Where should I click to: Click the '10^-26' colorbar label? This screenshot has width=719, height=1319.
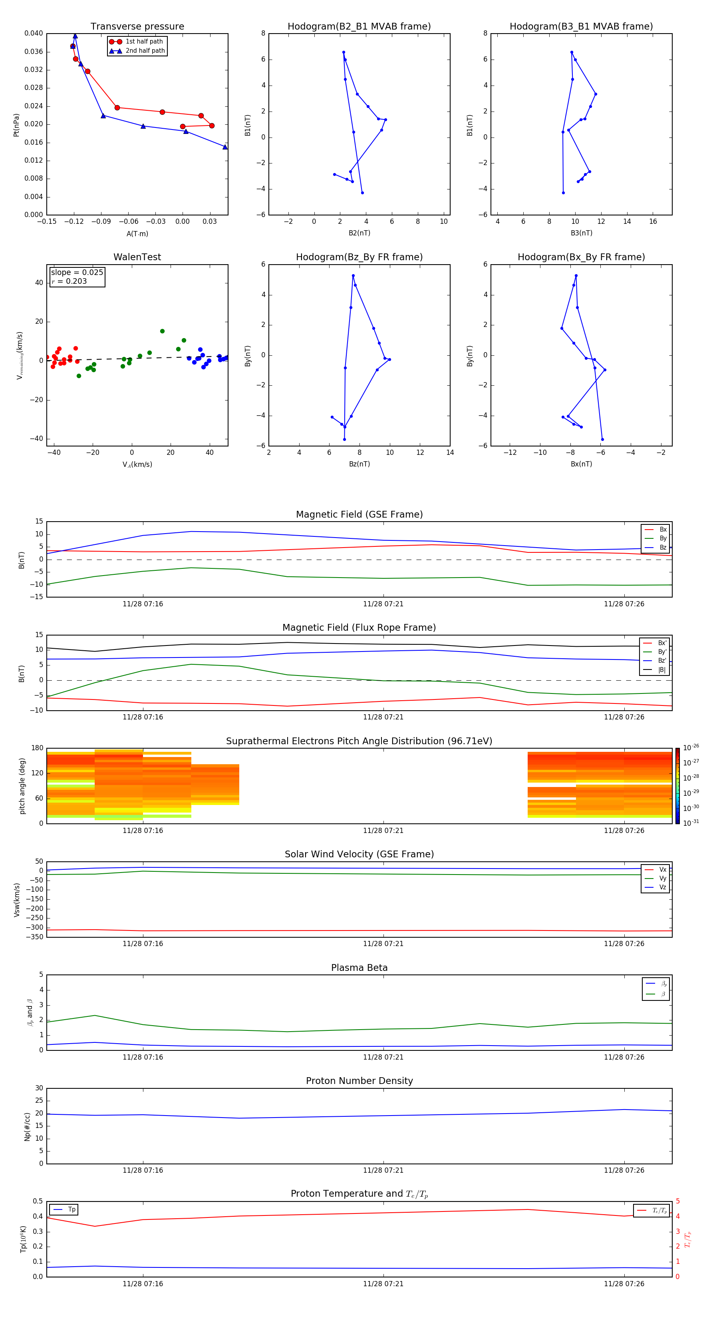(691, 747)
